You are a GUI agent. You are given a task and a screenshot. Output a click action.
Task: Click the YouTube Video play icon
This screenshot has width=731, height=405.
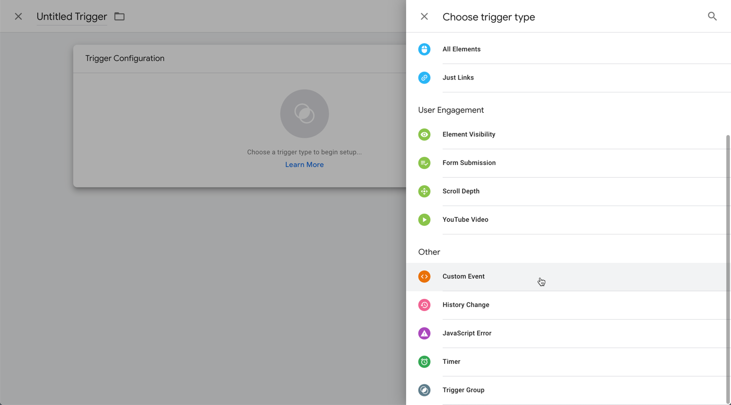tap(424, 219)
